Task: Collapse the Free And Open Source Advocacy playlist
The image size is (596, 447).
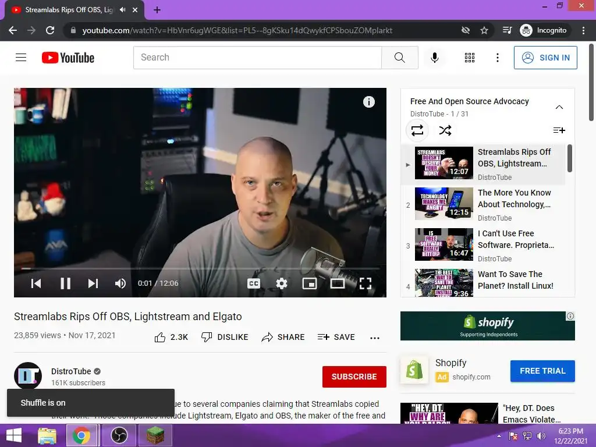Action: point(559,107)
